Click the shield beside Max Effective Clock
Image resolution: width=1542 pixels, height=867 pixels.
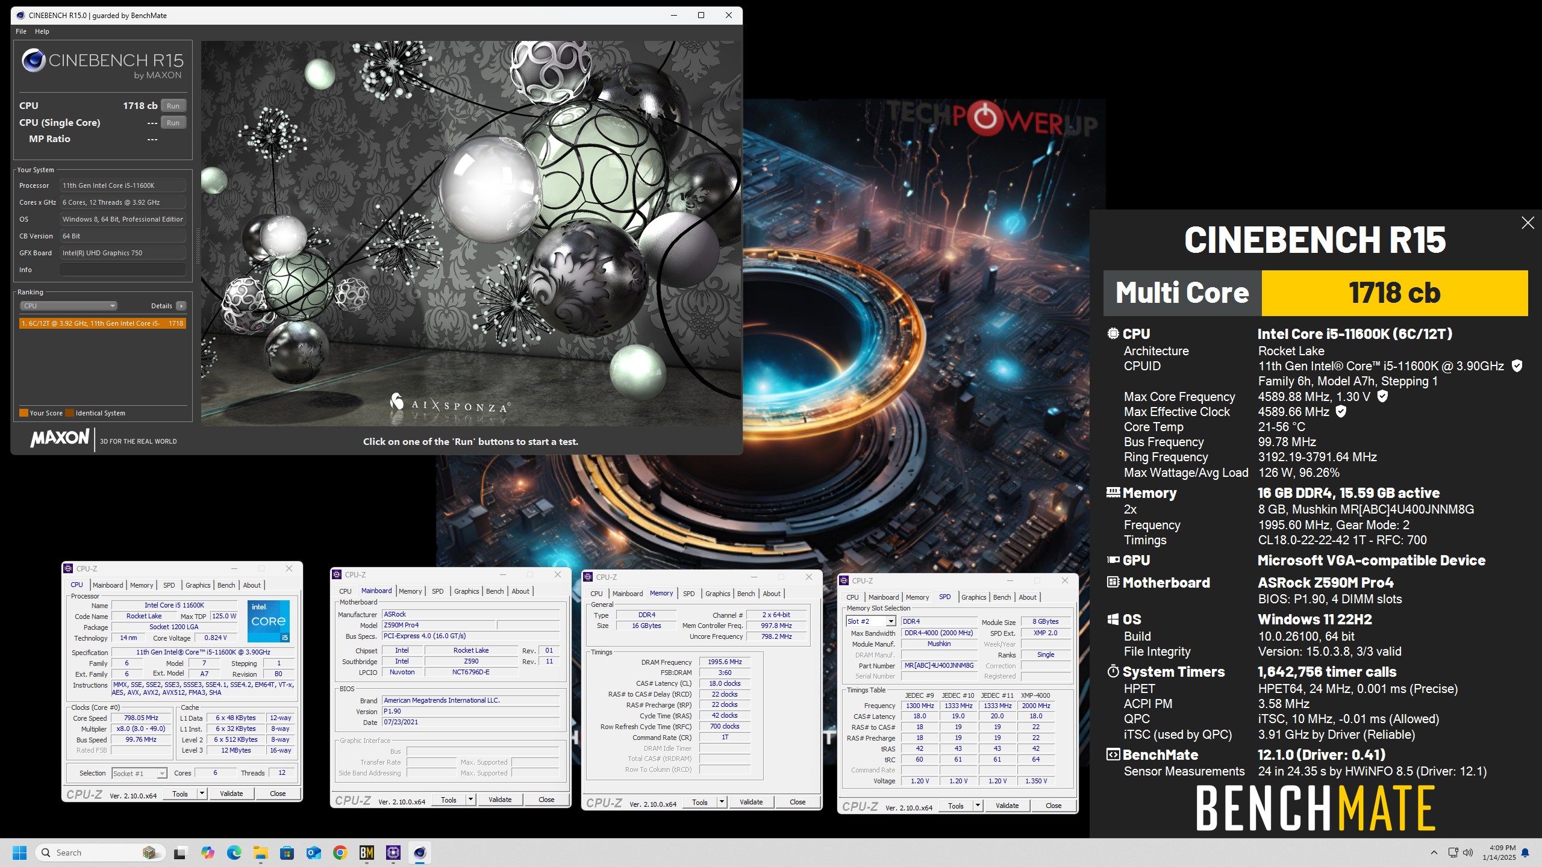(x=1341, y=411)
